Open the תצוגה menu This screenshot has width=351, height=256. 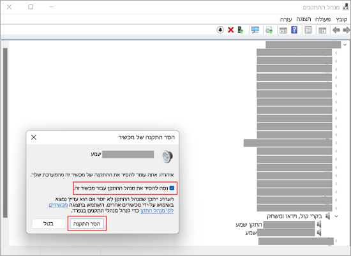(304, 19)
